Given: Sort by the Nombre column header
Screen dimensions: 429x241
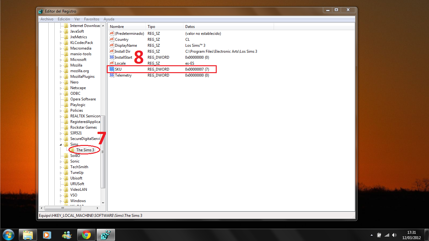Looking at the screenshot, I should tap(127, 27).
